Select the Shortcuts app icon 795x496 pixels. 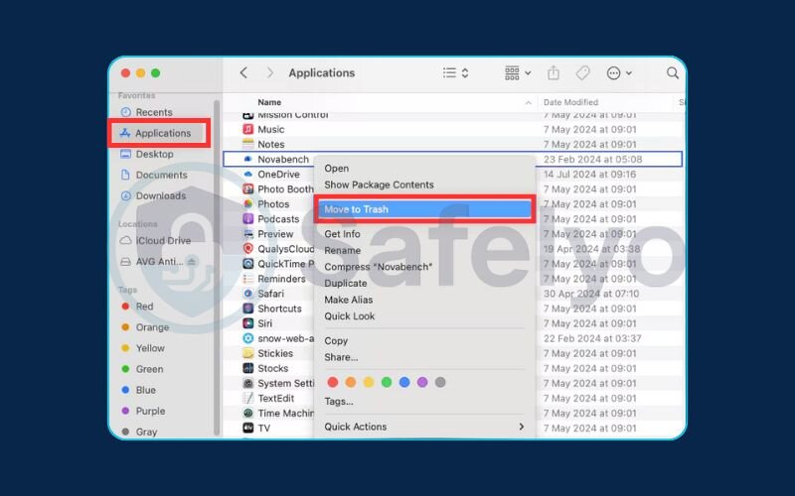tap(247, 309)
